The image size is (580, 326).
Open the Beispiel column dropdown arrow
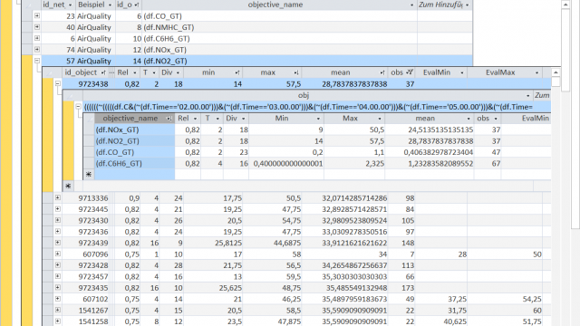110,5
